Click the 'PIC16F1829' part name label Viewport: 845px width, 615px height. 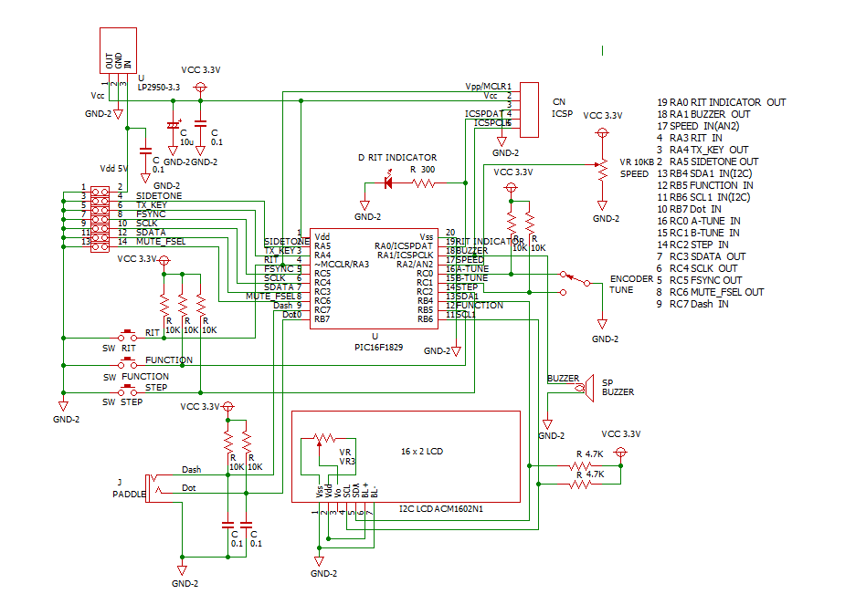coord(378,347)
